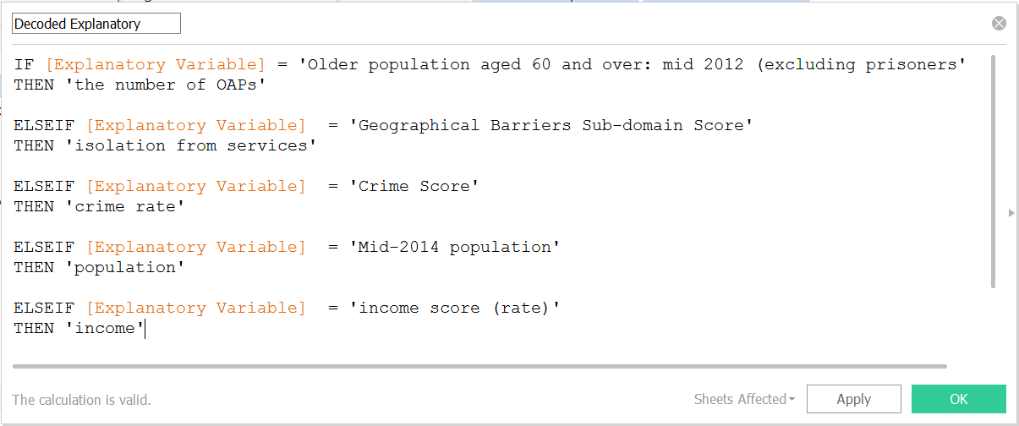Confirm the calculation with OK
The height and width of the screenshot is (426, 1019).
[958, 399]
